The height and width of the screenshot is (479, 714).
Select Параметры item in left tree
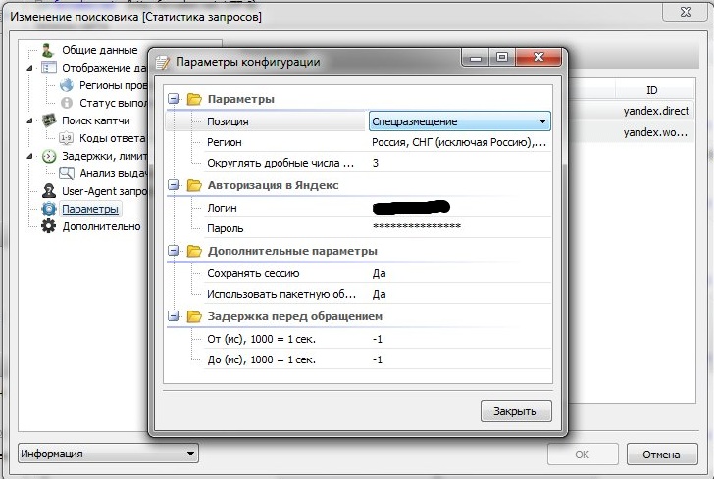point(89,209)
